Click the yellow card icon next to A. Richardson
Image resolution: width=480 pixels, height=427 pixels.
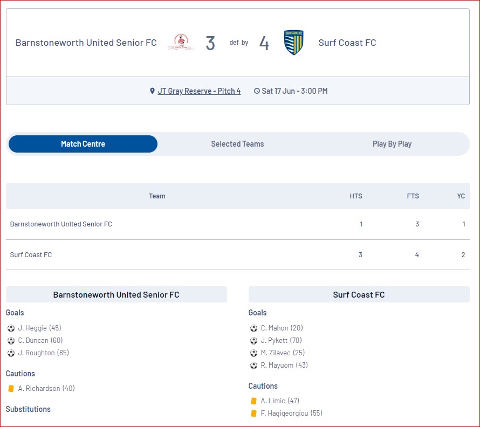(x=11, y=388)
